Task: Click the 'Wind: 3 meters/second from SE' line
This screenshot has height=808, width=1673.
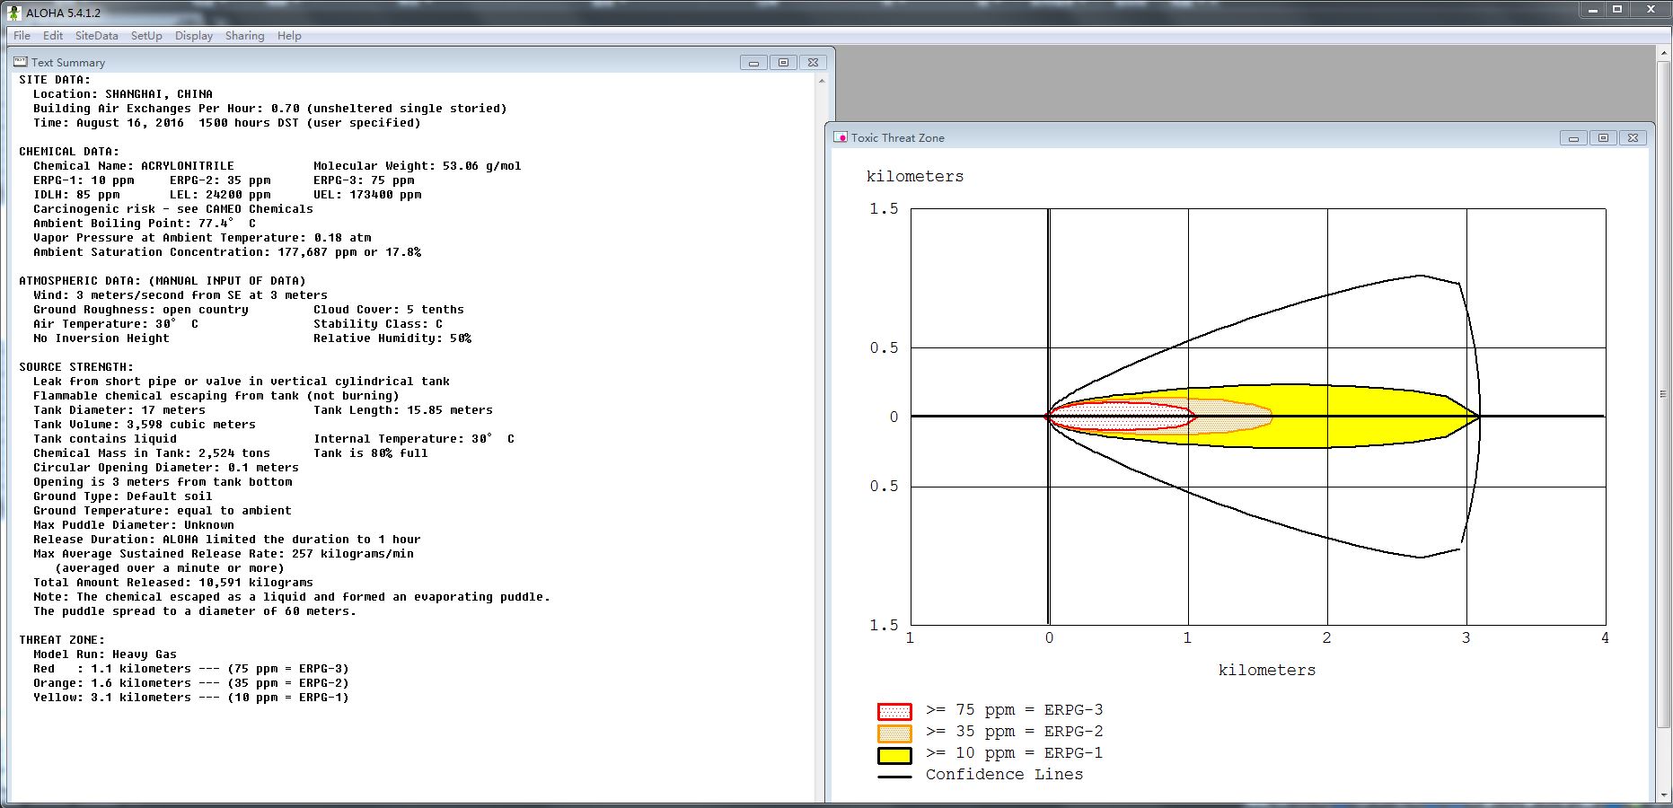Action: pyautogui.click(x=181, y=295)
